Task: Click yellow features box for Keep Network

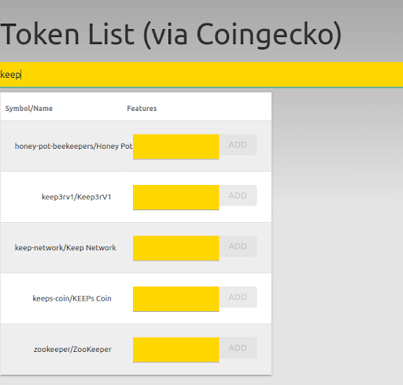Action: point(176,248)
